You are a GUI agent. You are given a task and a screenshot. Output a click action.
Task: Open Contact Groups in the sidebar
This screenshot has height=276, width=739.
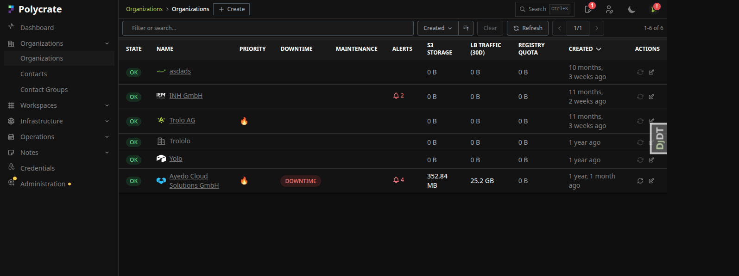tap(44, 90)
